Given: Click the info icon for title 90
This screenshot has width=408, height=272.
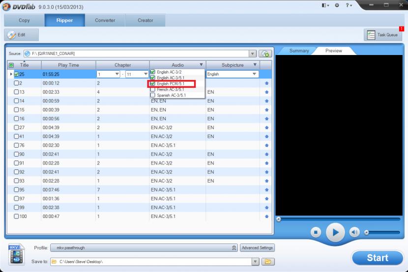Looking at the screenshot, I should [x=266, y=154].
